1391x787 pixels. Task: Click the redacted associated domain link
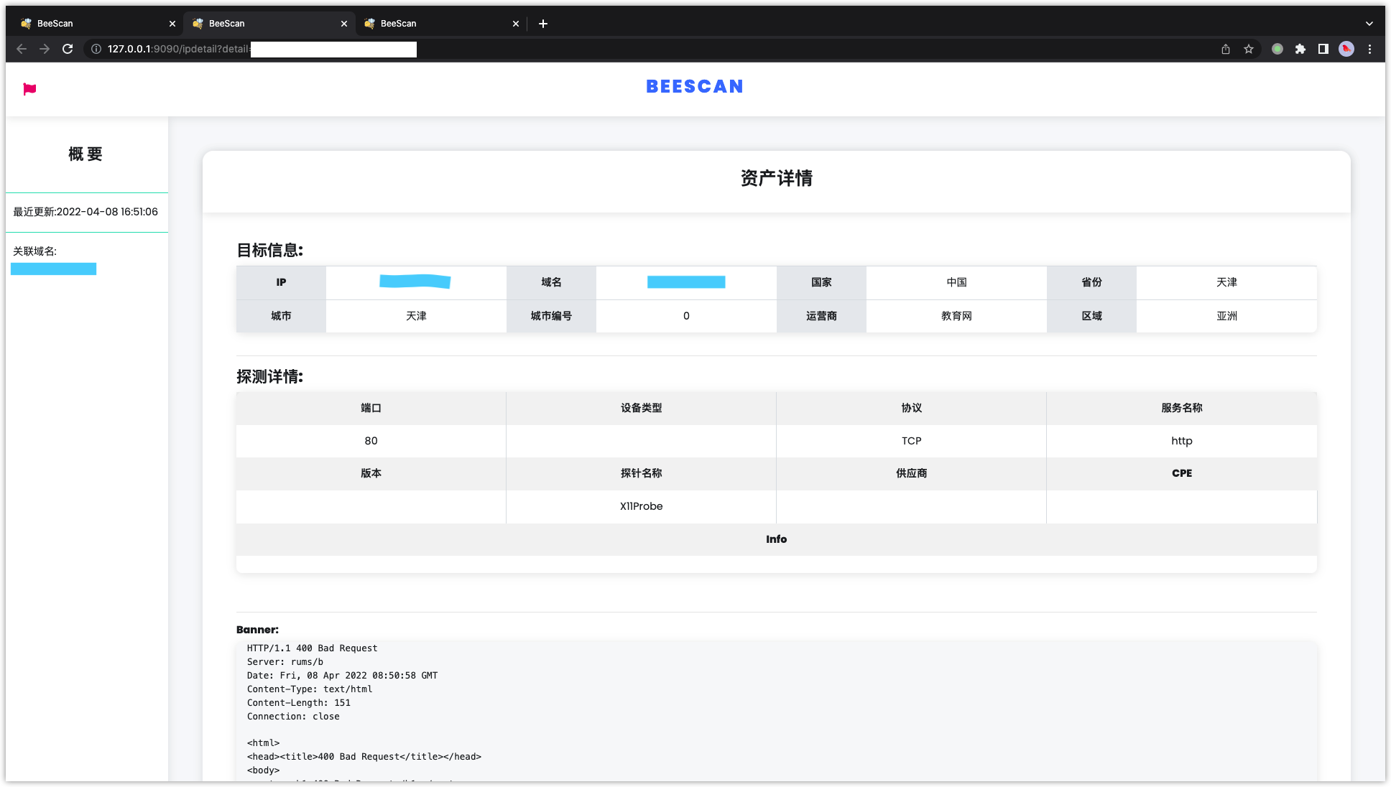pyautogui.click(x=54, y=269)
